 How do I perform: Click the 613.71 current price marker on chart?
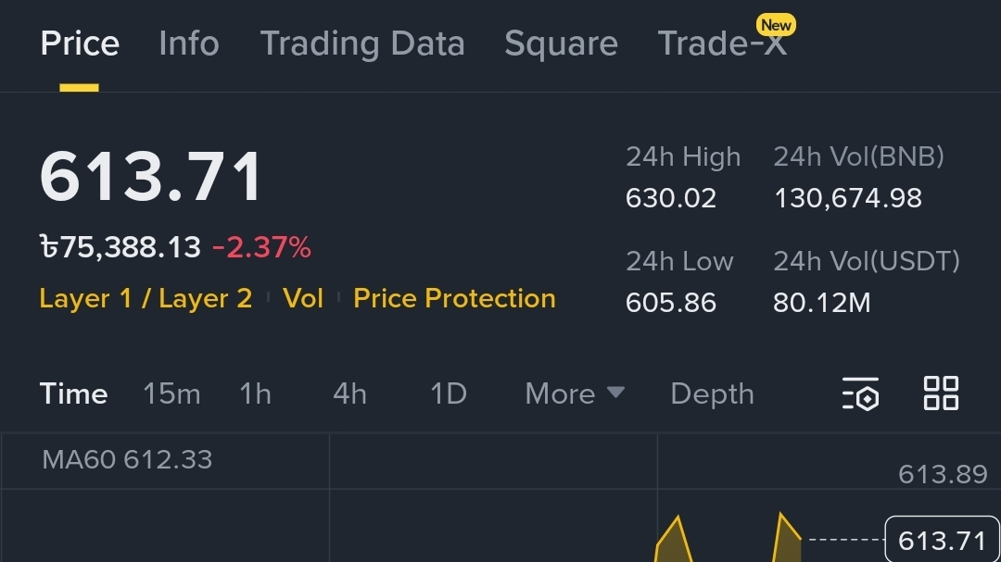942,540
